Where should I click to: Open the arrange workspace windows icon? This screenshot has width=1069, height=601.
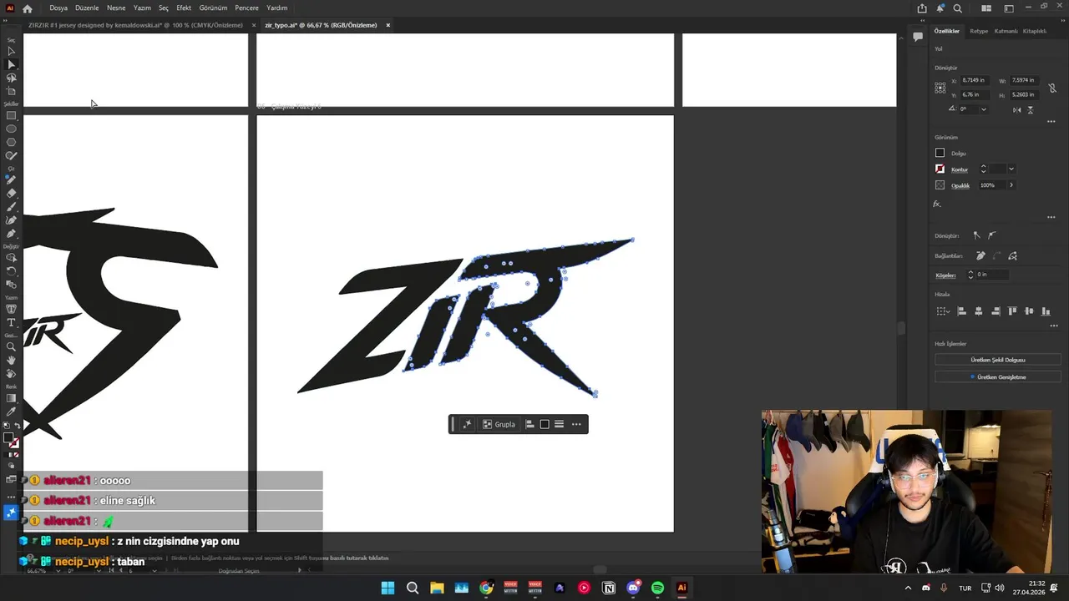[x=986, y=8]
